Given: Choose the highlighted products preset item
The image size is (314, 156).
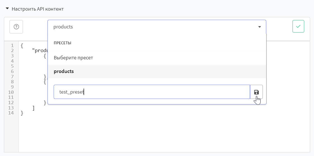Looking at the screenshot, I should (157, 71).
